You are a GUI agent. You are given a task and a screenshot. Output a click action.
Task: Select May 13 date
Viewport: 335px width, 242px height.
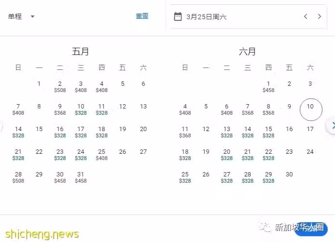click(143, 106)
